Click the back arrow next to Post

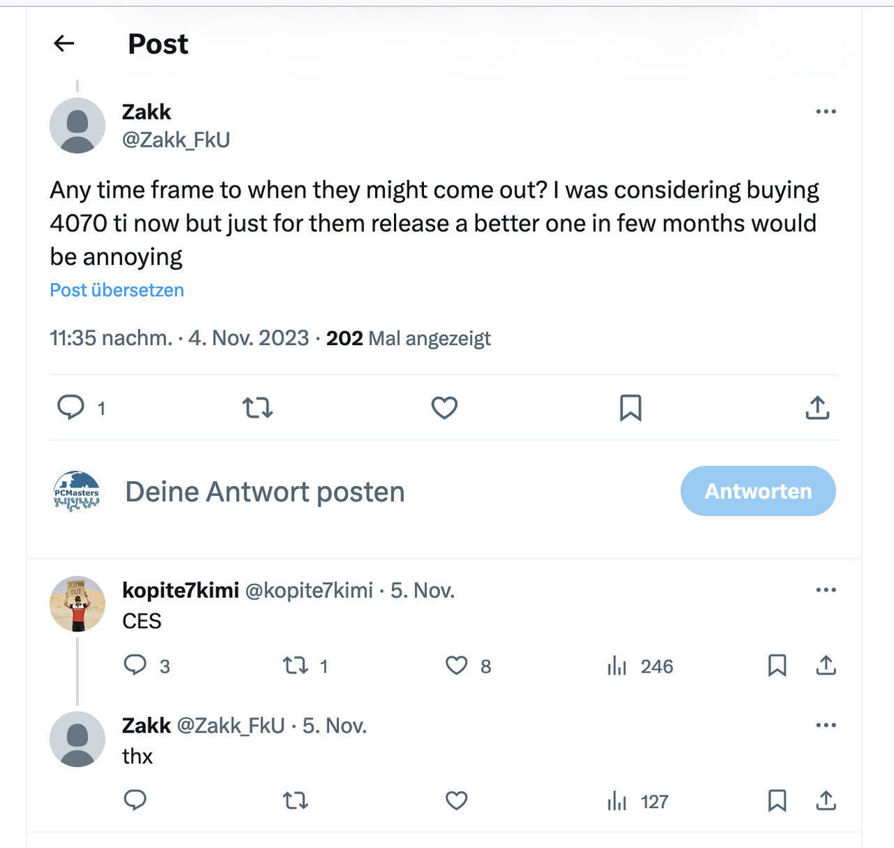[x=64, y=44]
